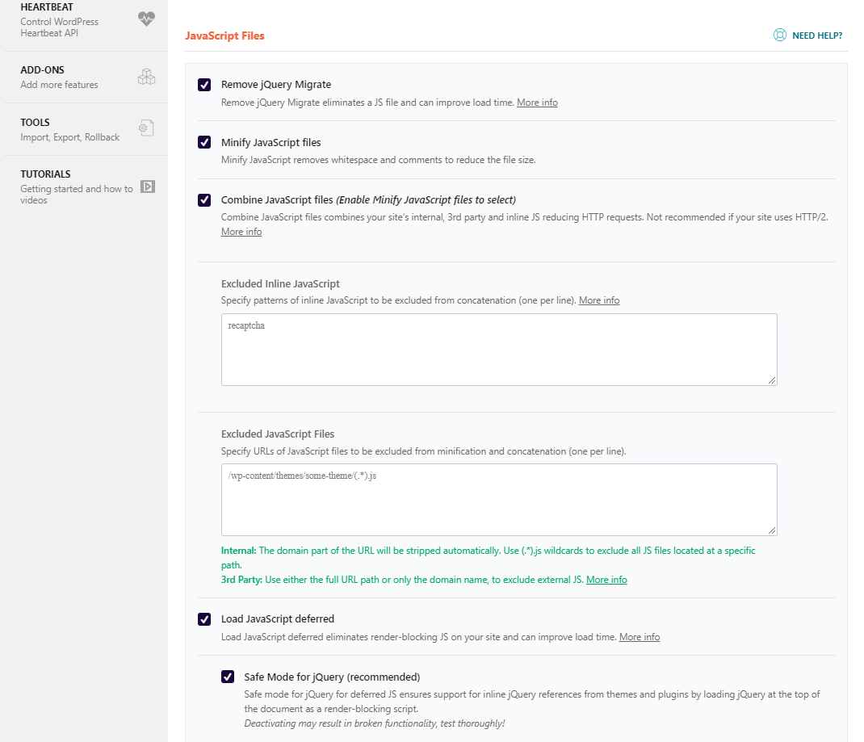Click the Tutorials video play icon
Viewport: 864px width, 742px height.
coord(147,187)
